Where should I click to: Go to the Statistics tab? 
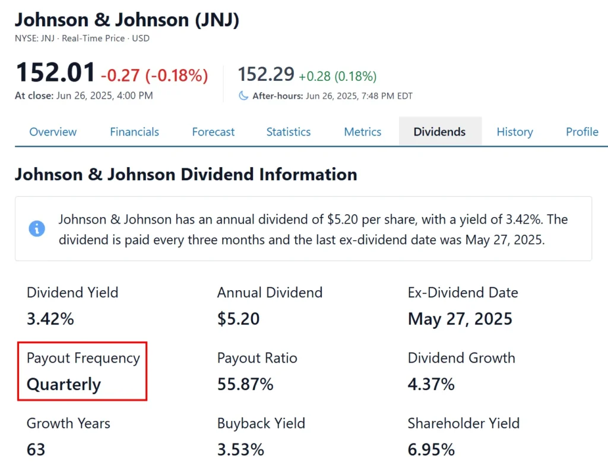click(x=289, y=131)
